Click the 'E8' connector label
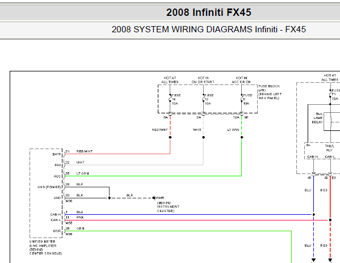This screenshot has width=340, height=263. click(334, 178)
